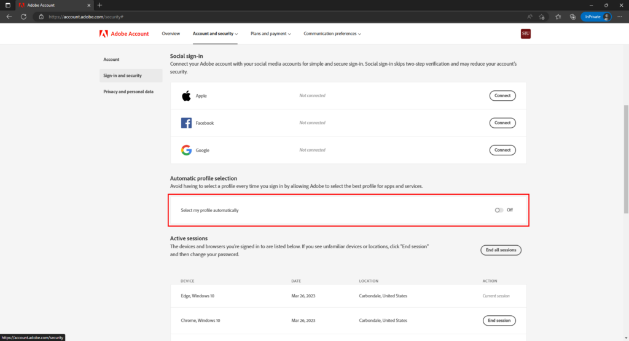Screen dimensions: 629x341
Task: Click the 'Edge, Windows 10' device cell
Action: [197, 296]
